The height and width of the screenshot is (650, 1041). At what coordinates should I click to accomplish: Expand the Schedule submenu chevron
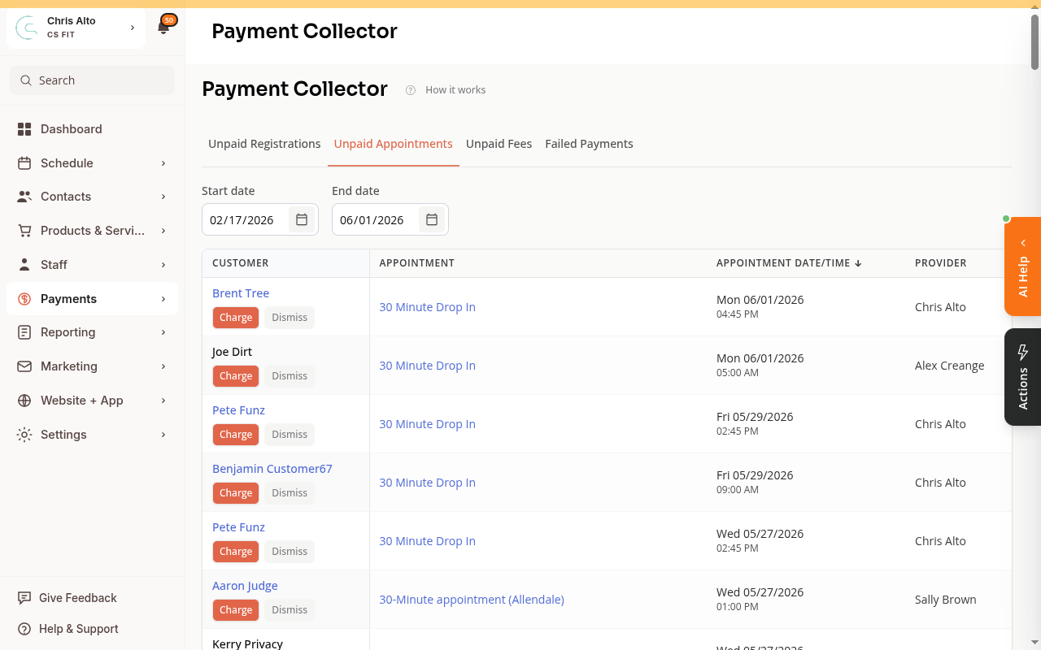[x=163, y=163]
